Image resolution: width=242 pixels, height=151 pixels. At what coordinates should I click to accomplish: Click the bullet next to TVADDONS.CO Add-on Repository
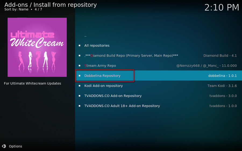80,96
